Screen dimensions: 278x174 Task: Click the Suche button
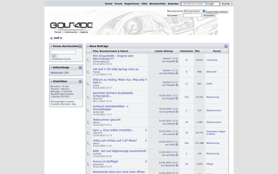[226, 4]
